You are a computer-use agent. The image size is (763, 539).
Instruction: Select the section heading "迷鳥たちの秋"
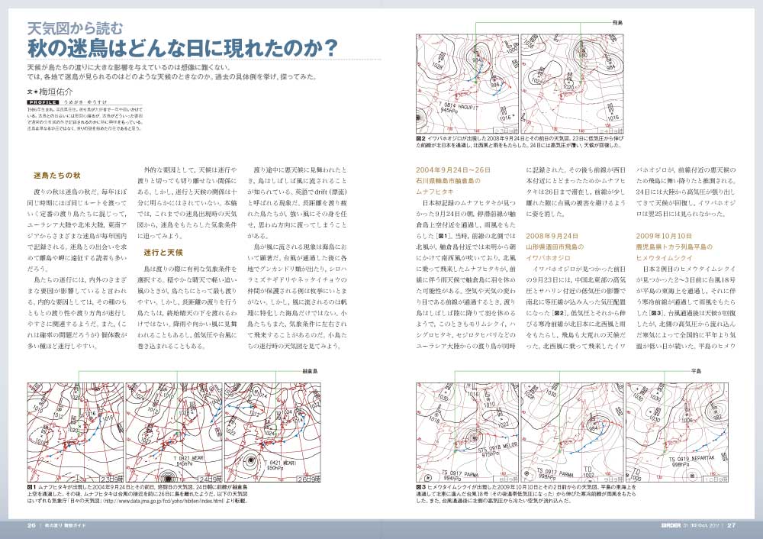(x=57, y=176)
